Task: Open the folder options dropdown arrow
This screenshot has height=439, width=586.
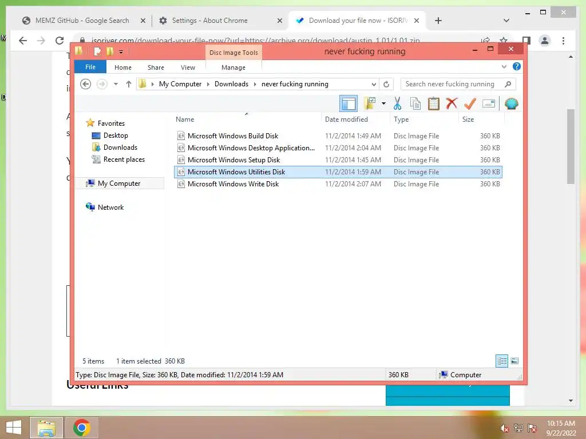Action: [383, 103]
